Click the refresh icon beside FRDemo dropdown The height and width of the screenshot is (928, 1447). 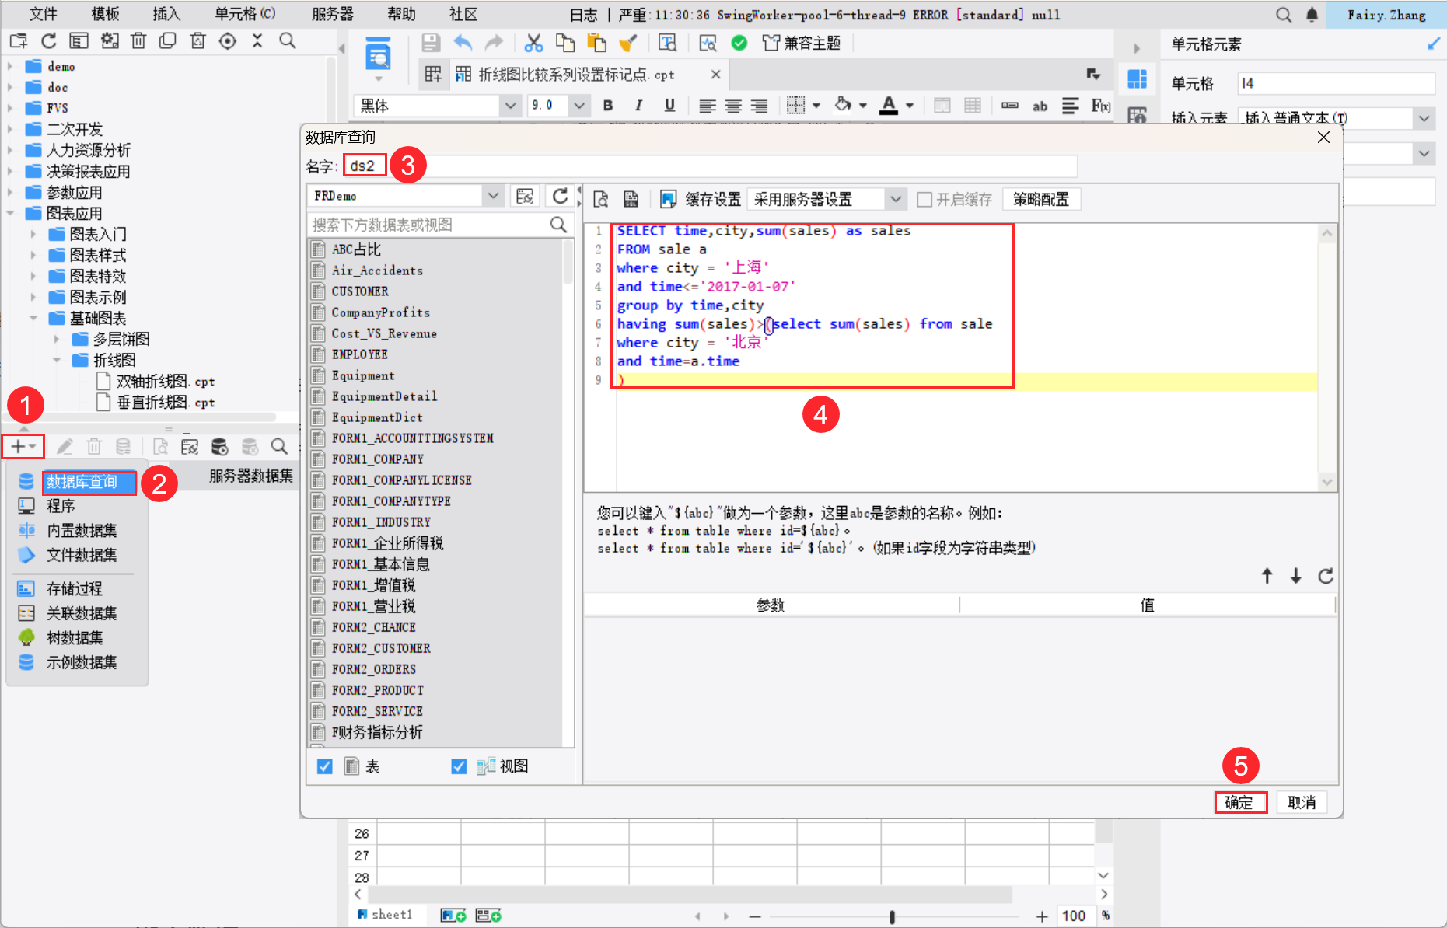560,196
